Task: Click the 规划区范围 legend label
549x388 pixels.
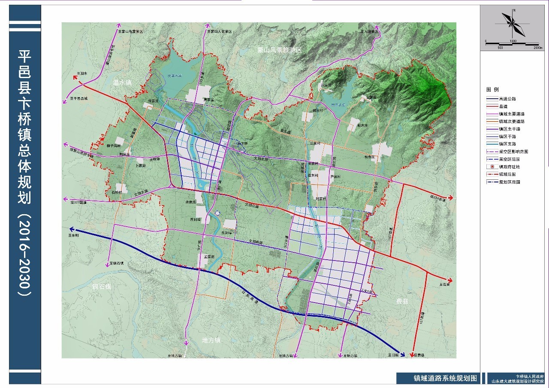Action: pyautogui.click(x=509, y=182)
